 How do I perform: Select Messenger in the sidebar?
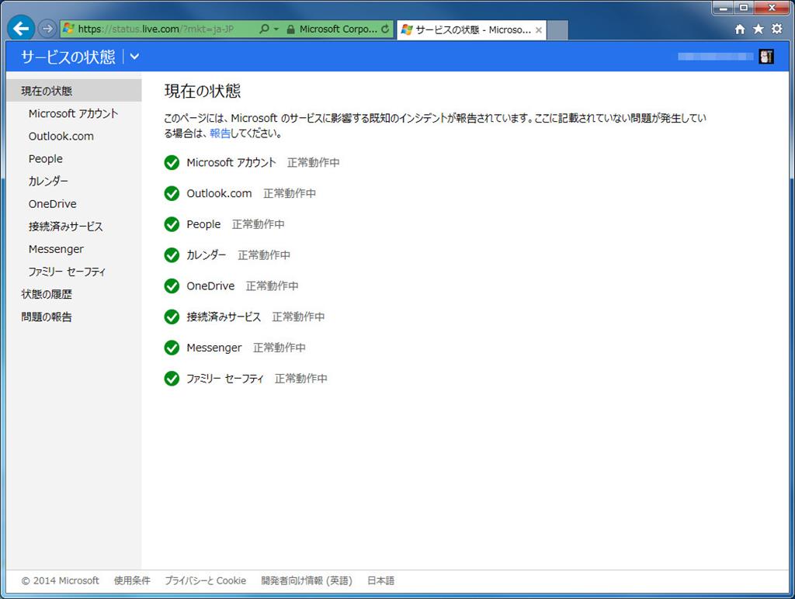click(x=56, y=249)
